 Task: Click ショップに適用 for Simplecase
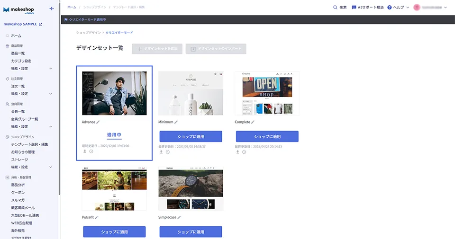(x=191, y=231)
